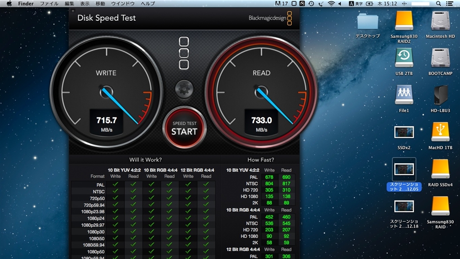Open Spotlight search magnifier
The width and height of the screenshot is (460, 259).
pyautogui.click(x=439, y=4)
